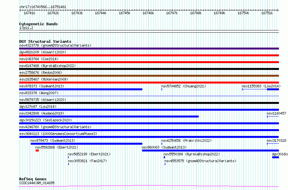Click the chr17:16740566..16751461 region label
This screenshot has width=288, height=190.
[43, 7]
